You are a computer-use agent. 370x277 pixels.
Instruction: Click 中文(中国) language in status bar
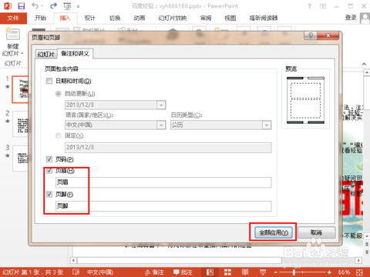(100, 272)
